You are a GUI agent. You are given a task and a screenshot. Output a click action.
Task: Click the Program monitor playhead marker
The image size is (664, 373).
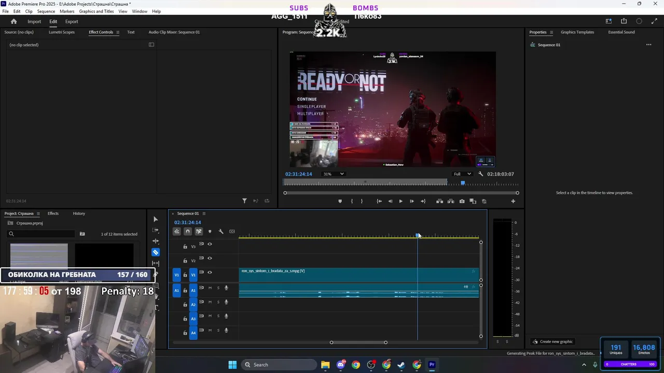(x=463, y=183)
